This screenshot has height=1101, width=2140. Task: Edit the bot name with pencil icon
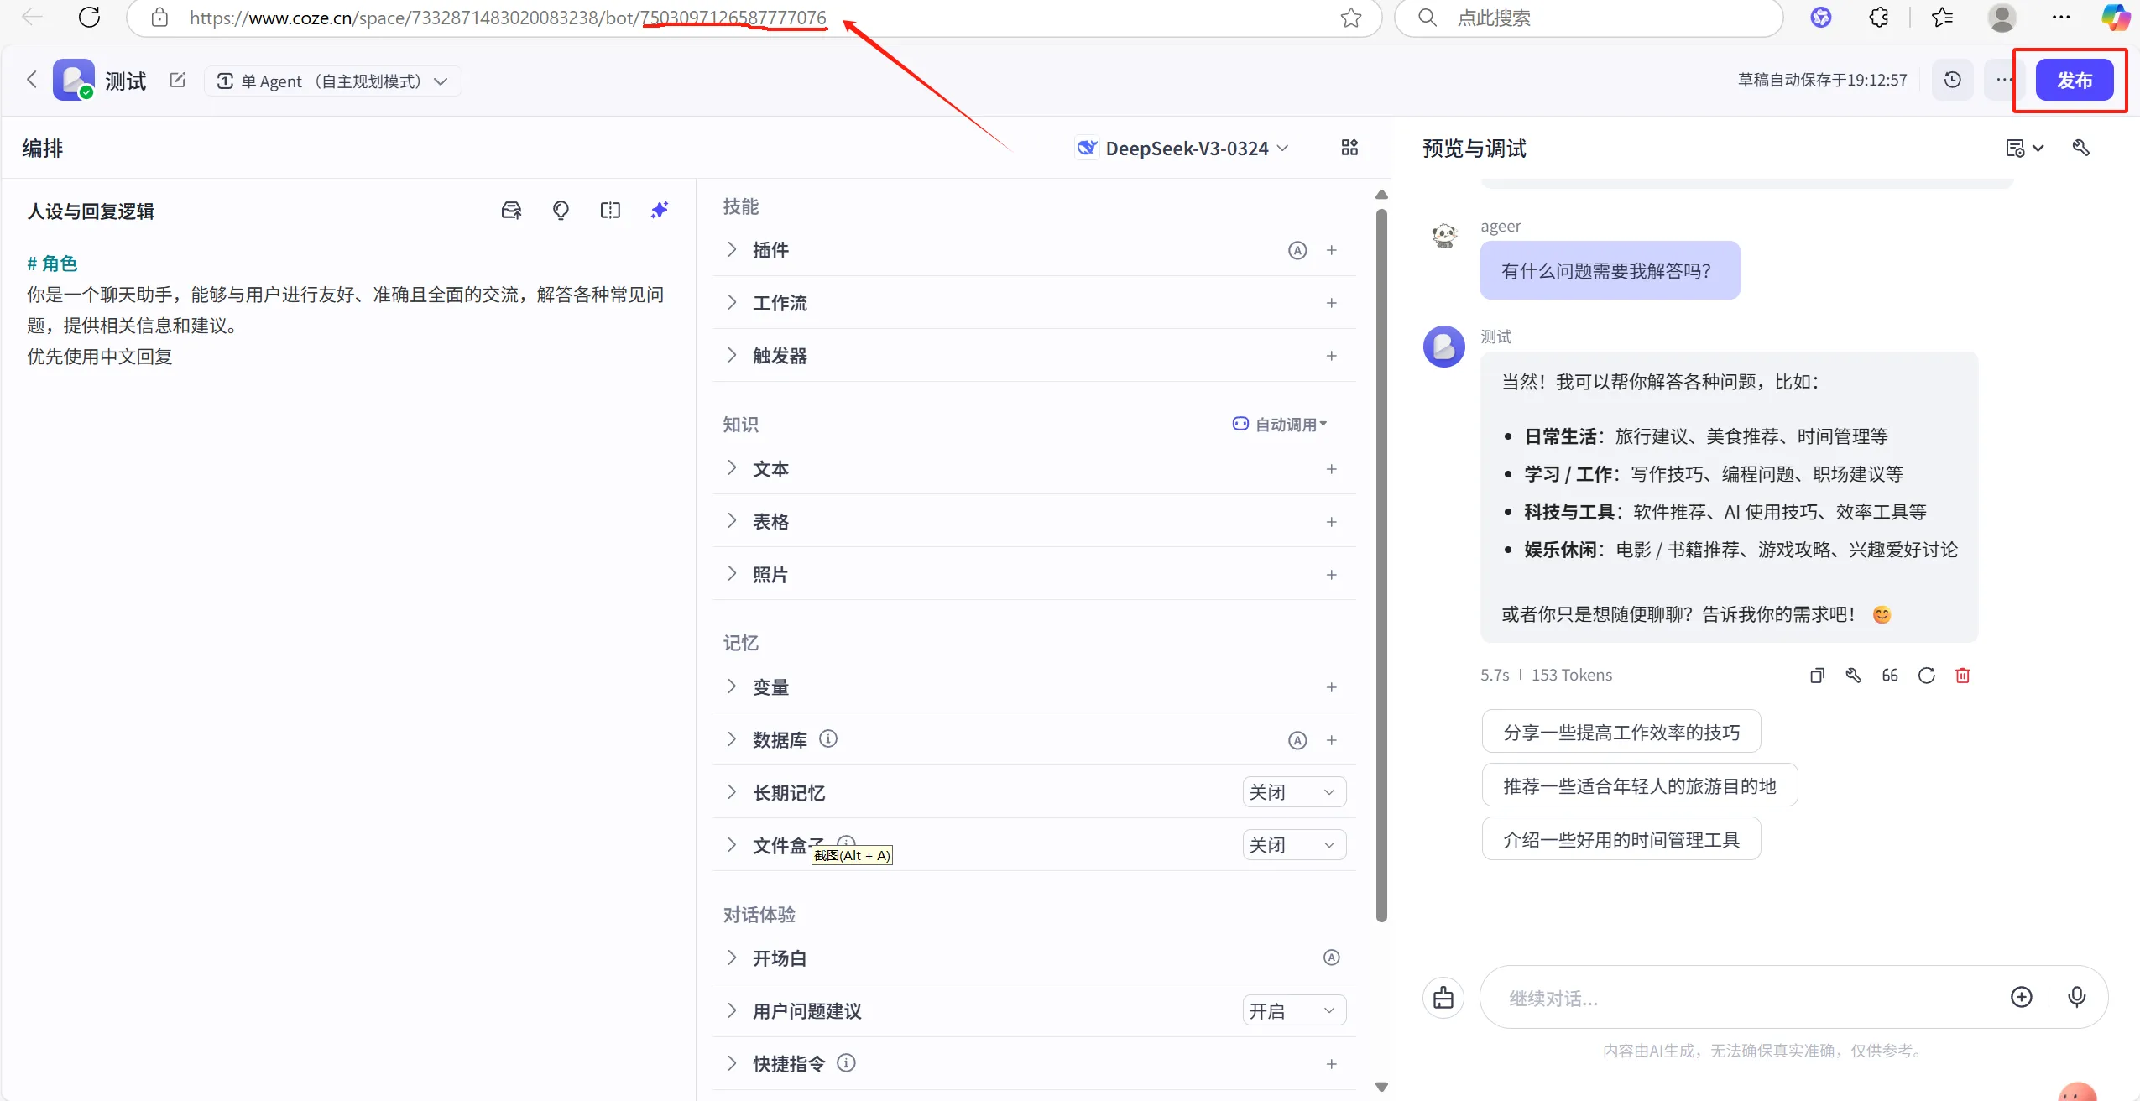(177, 81)
